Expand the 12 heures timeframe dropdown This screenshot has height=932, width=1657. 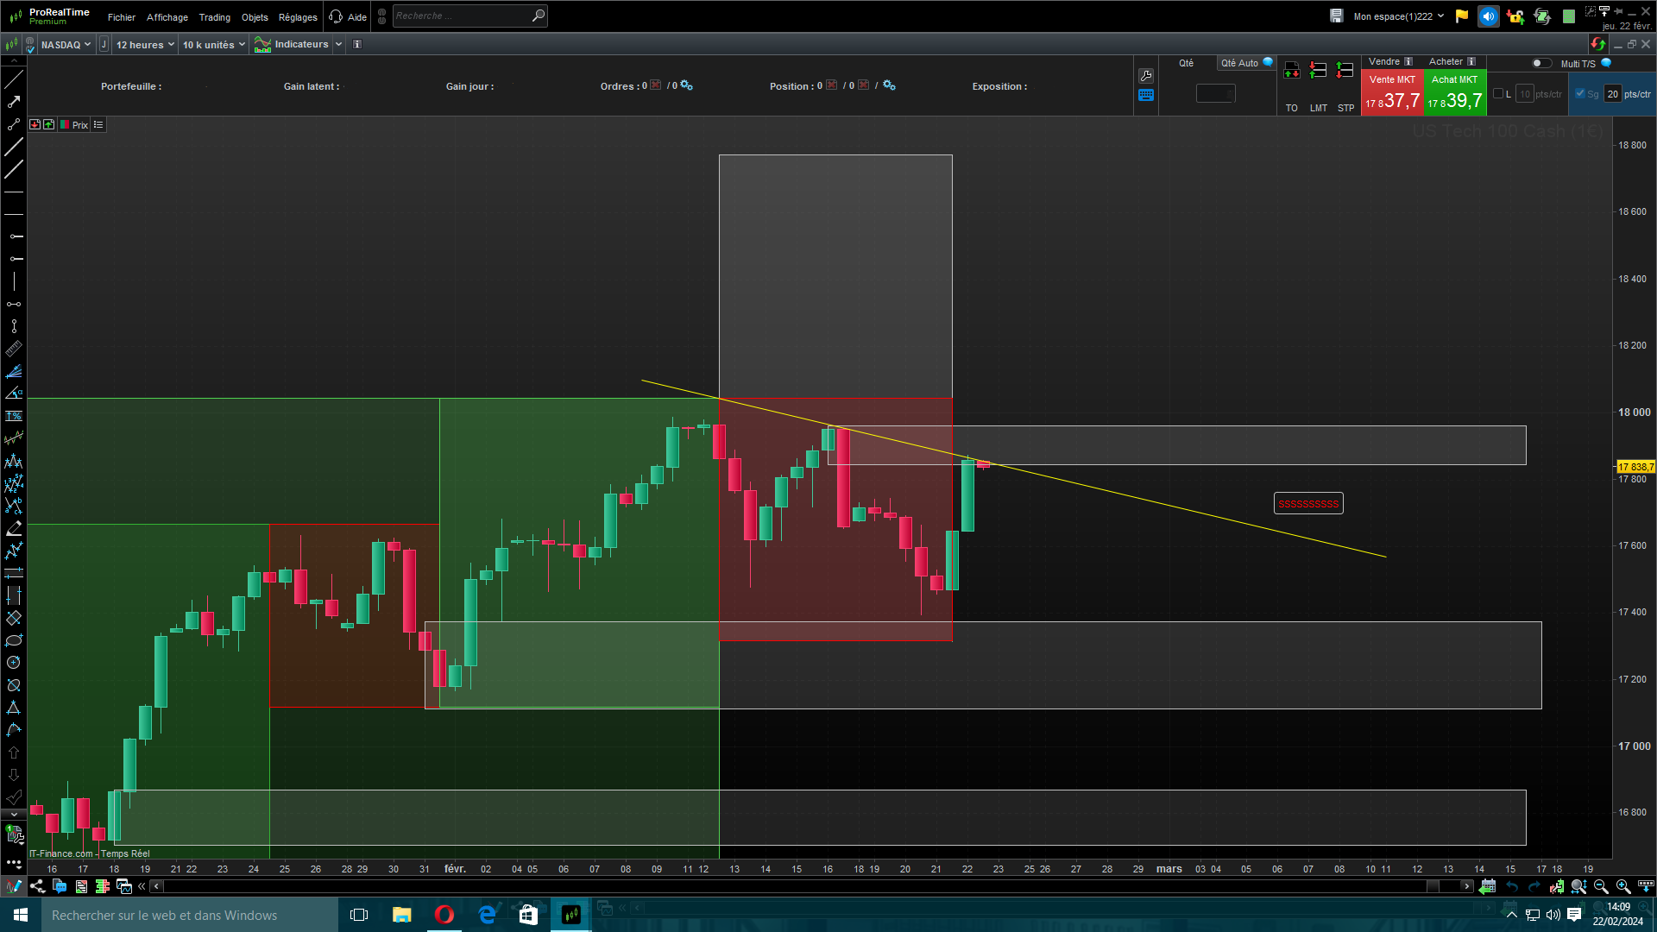point(145,45)
